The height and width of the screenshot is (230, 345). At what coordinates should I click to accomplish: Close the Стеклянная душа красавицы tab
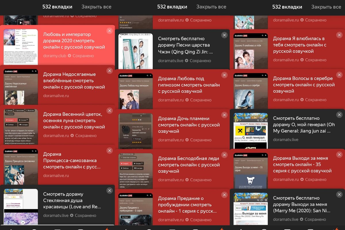click(x=109, y=191)
